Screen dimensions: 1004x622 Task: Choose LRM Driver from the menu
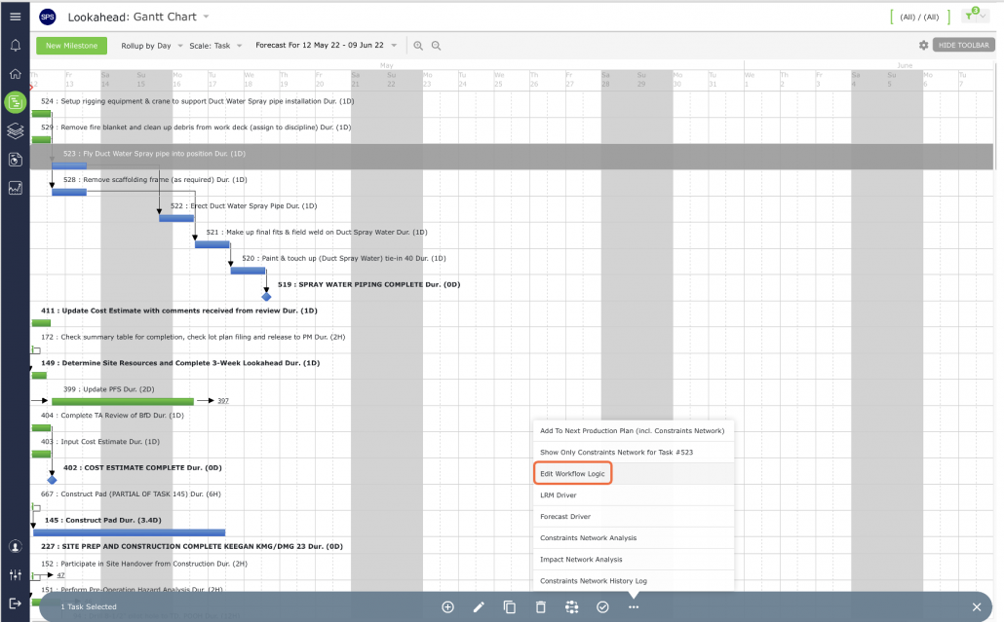click(633, 495)
